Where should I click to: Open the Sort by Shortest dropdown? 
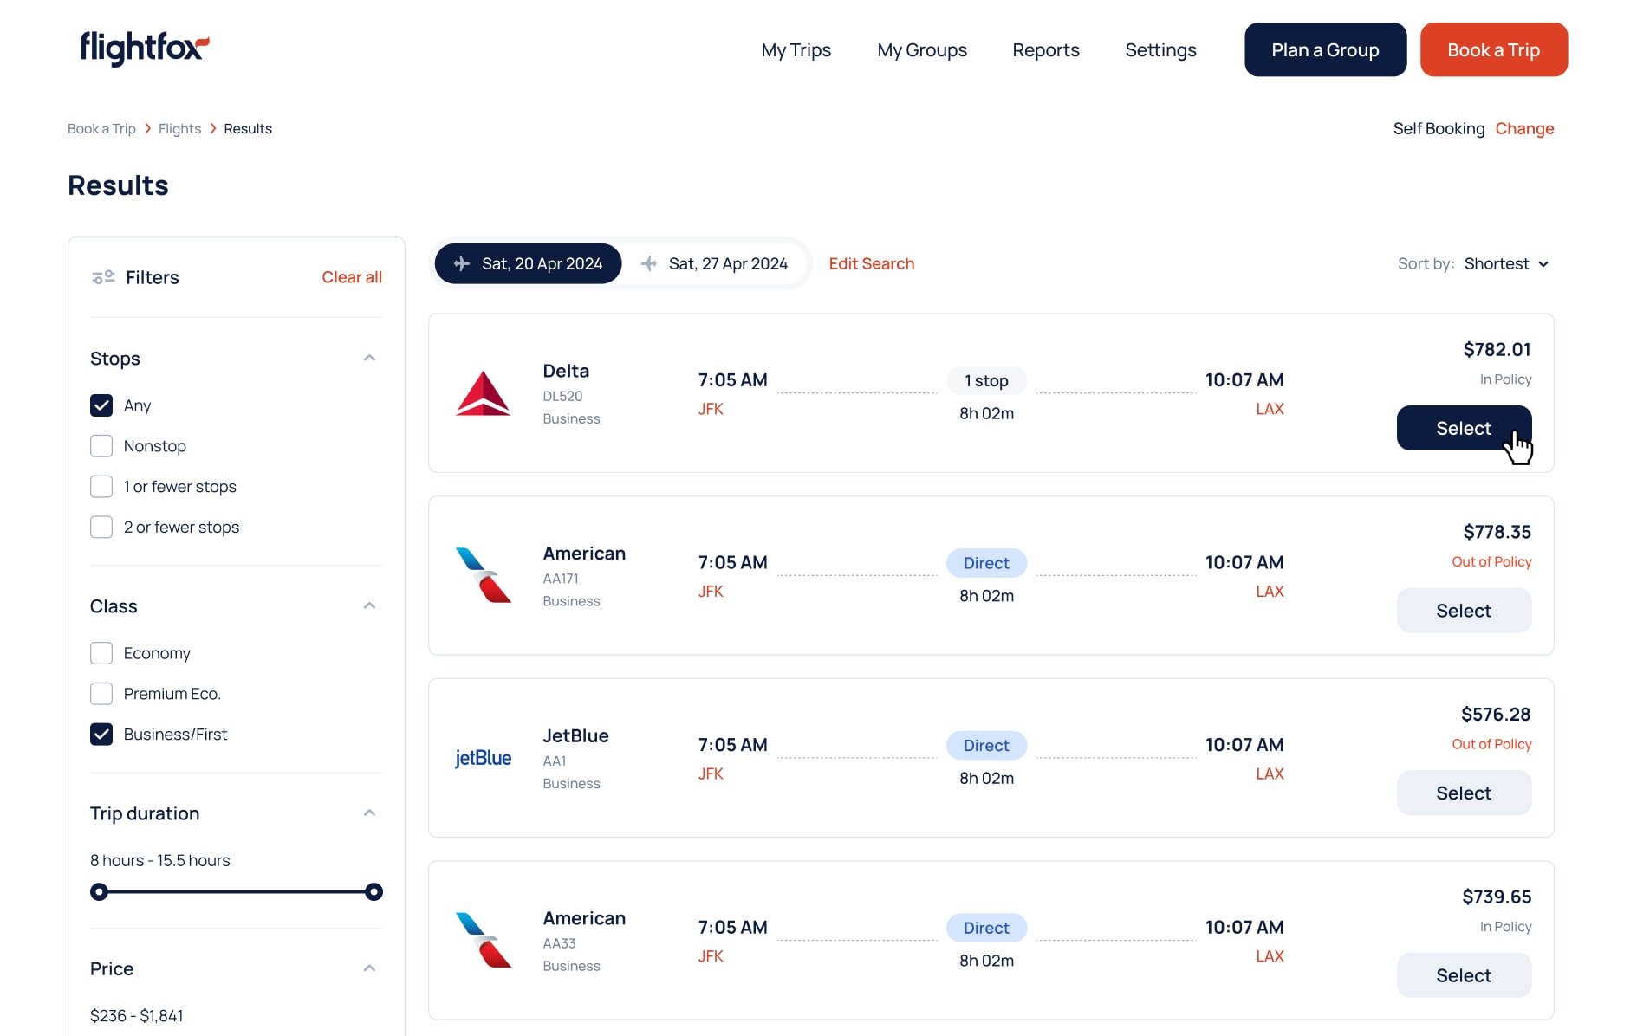point(1506,263)
